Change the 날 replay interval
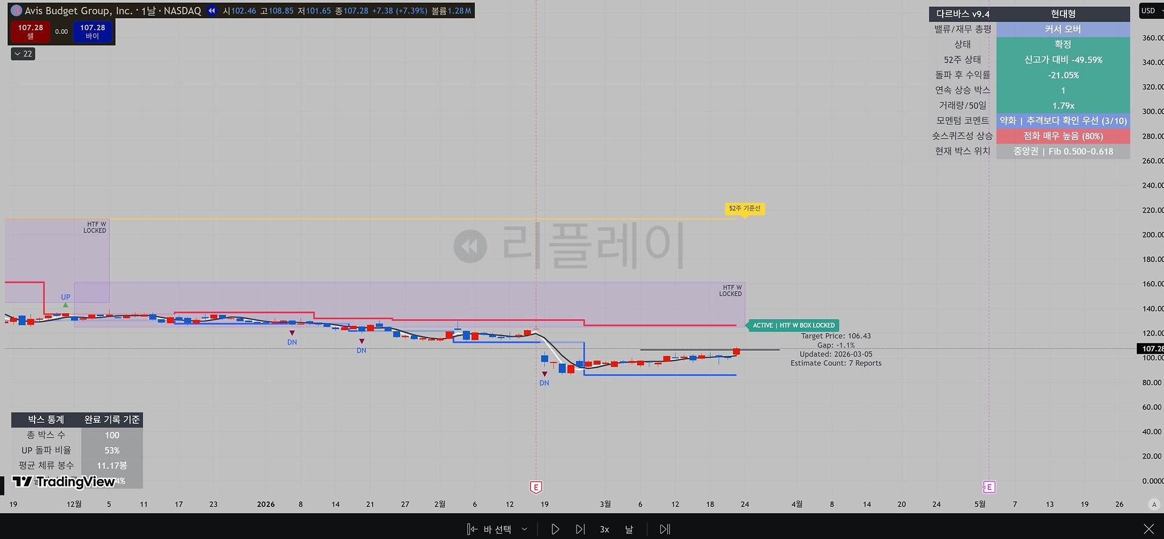Screen dimensions: 1164x539 point(629,529)
